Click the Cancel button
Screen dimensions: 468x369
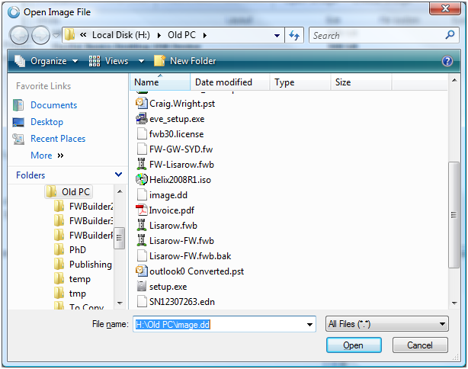click(420, 345)
